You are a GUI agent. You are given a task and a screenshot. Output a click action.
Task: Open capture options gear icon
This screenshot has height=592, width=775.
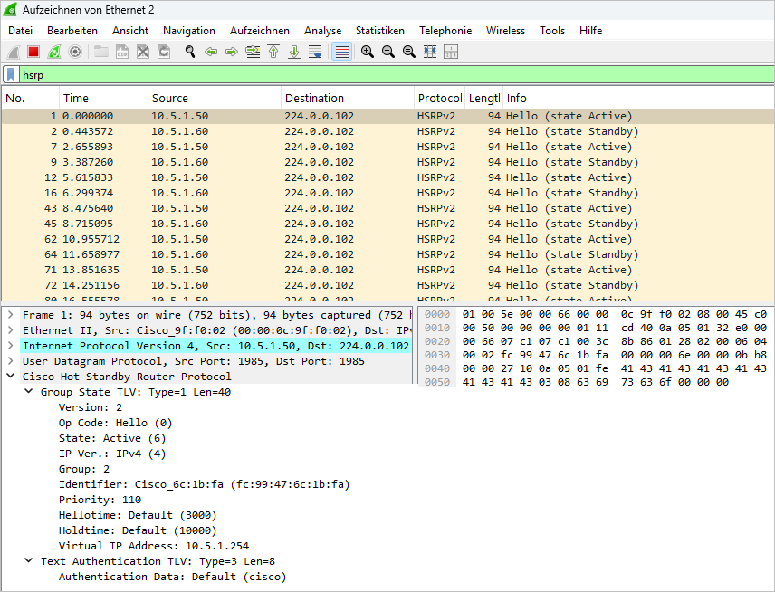75,52
